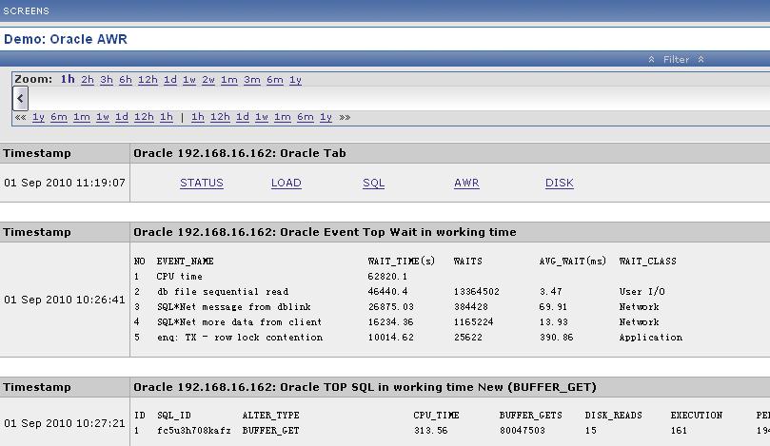Expand the Filter panel

click(x=676, y=59)
